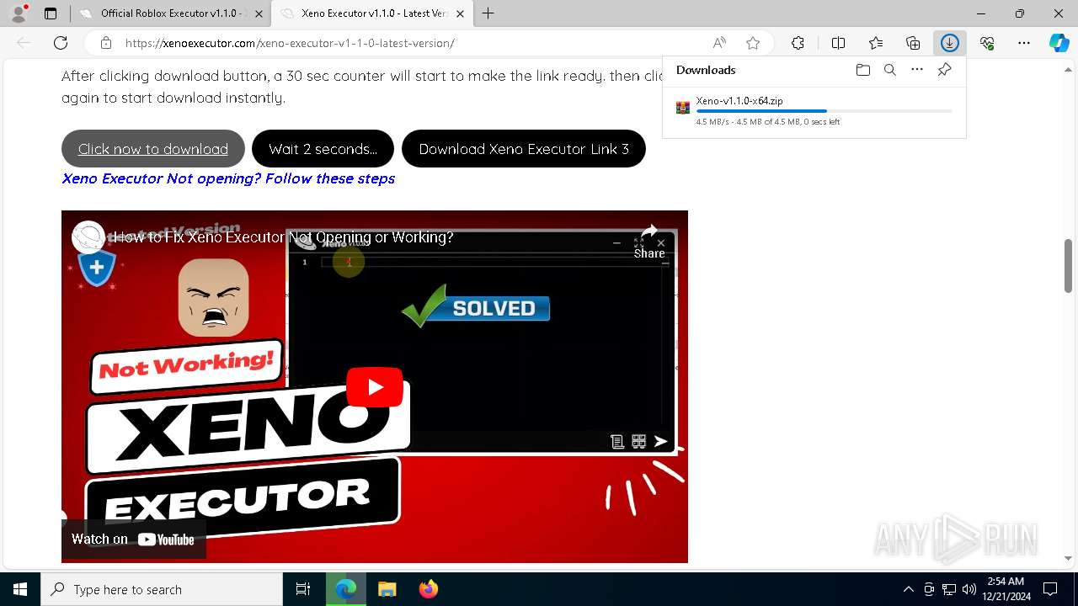The image size is (1078, 606).
Task: Open a new browser tab
Action: click(x=488, y=13)
